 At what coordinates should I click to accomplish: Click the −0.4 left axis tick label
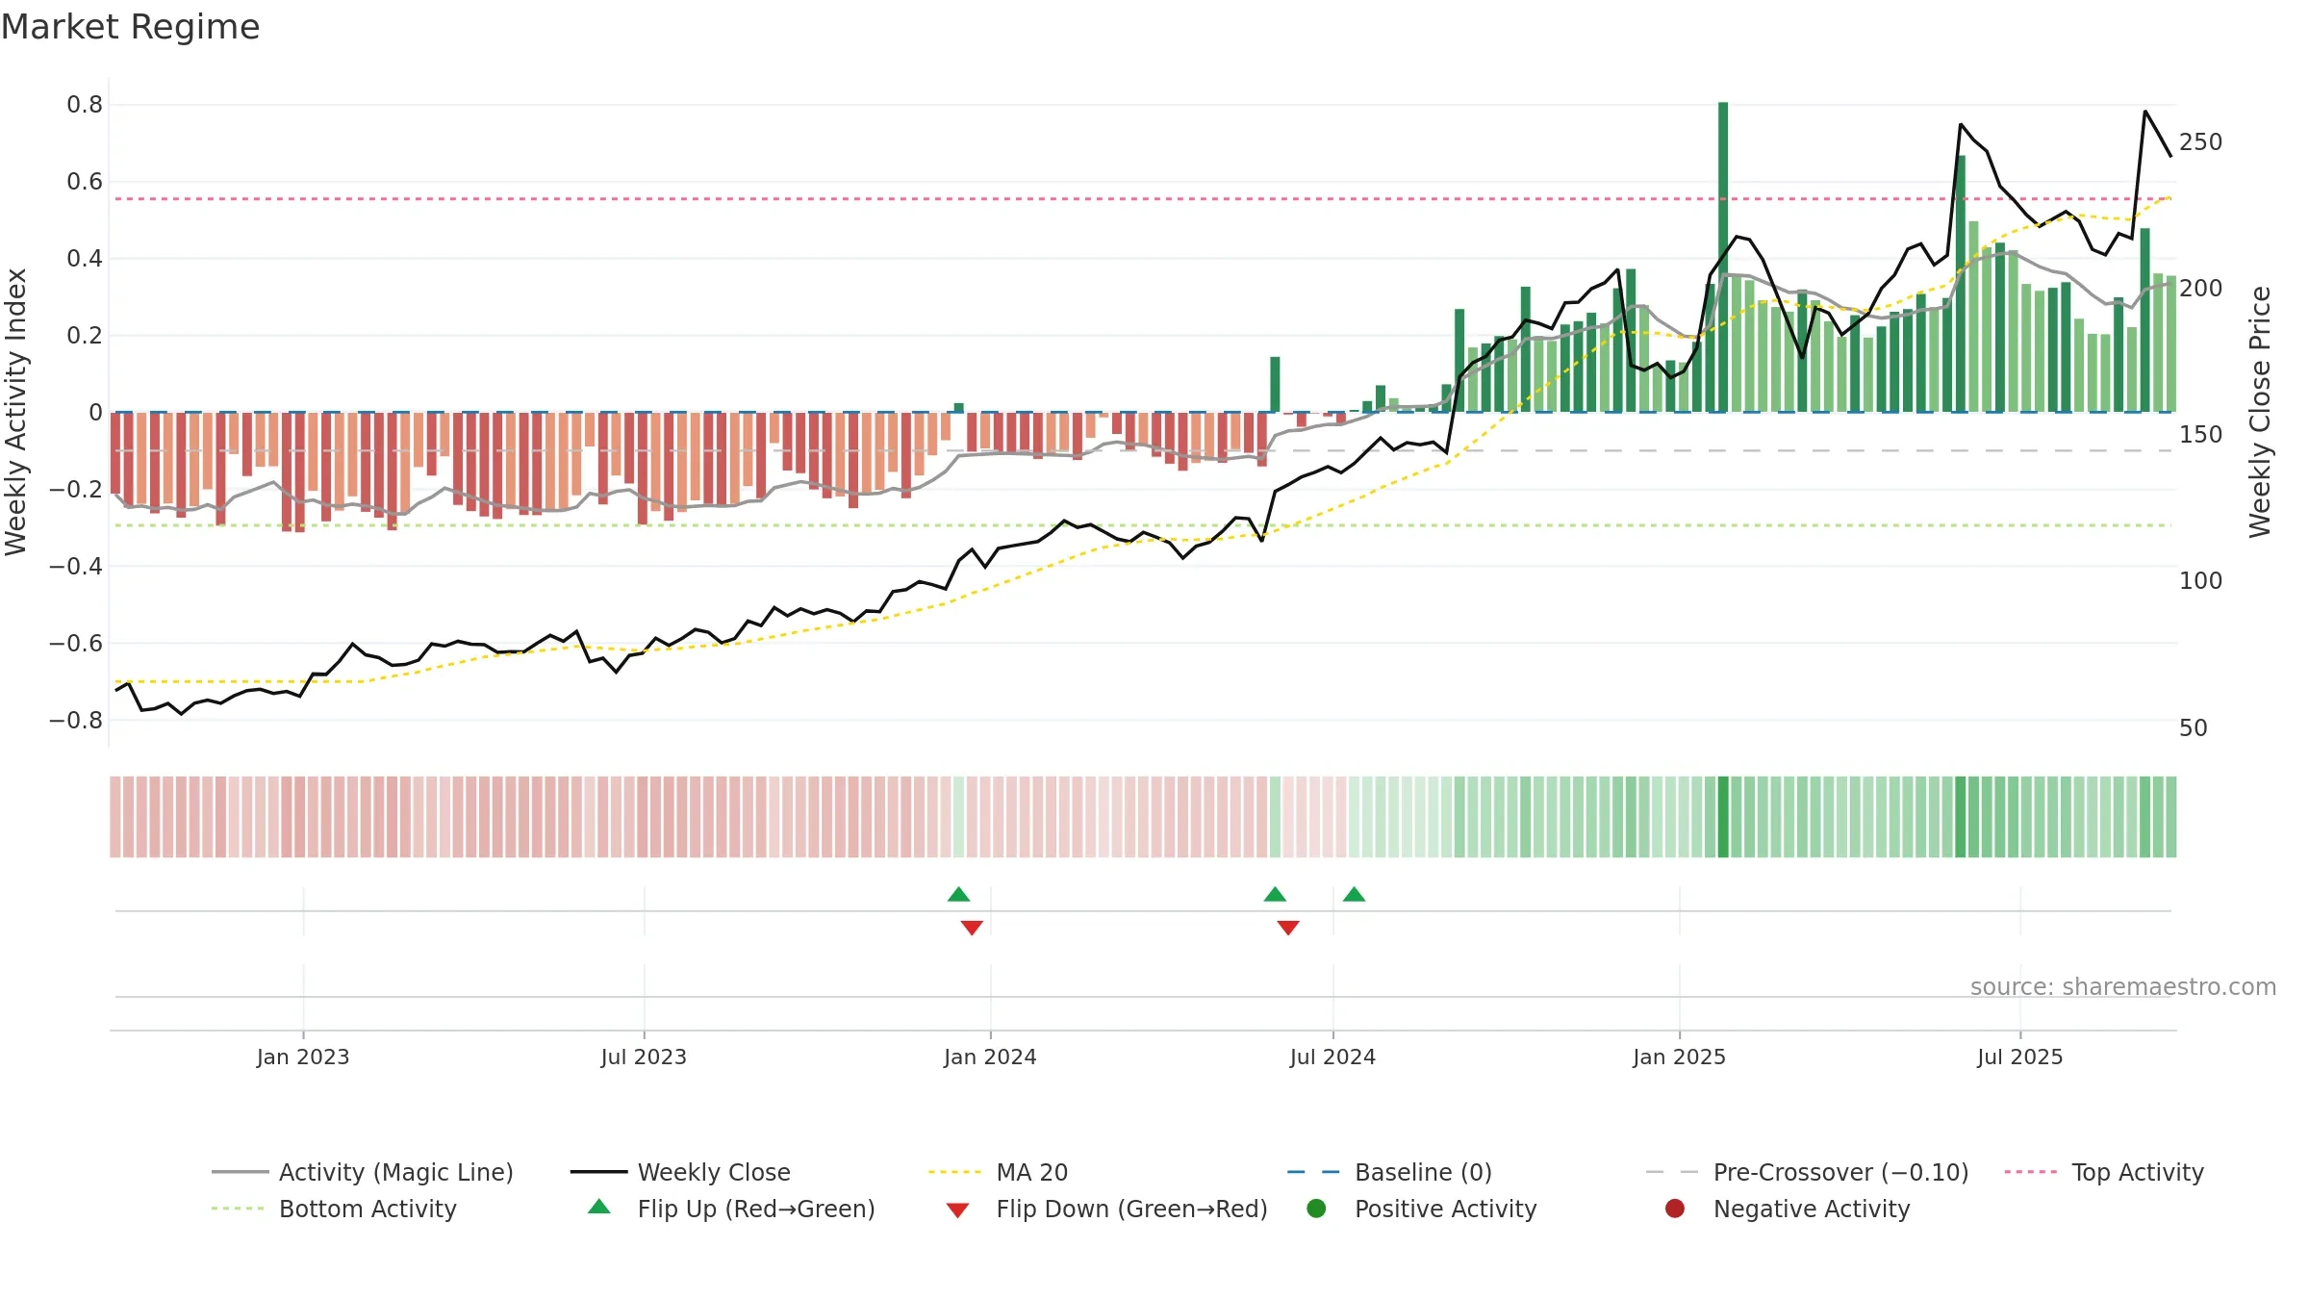click(76, 567)
